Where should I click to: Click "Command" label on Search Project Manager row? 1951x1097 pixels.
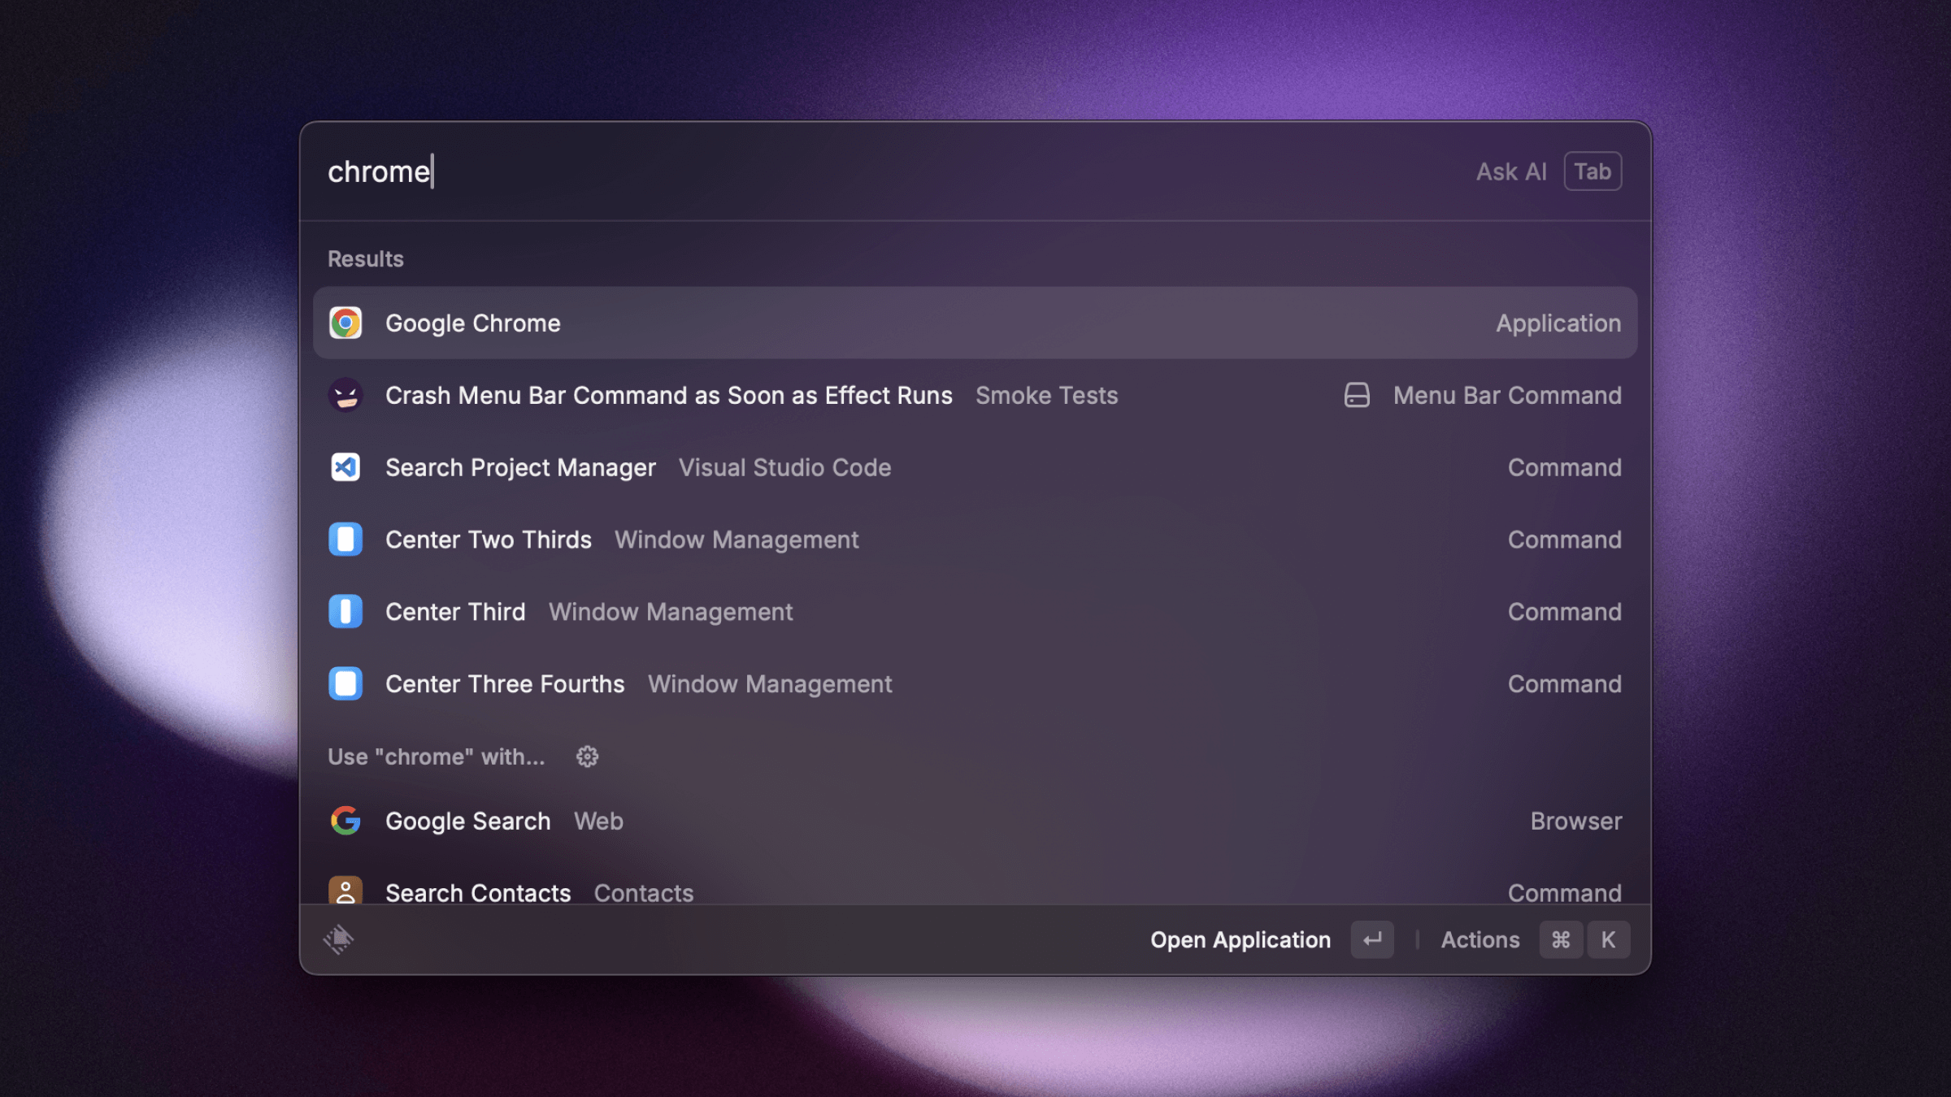pyautogui.click(x=1565, y=467)
